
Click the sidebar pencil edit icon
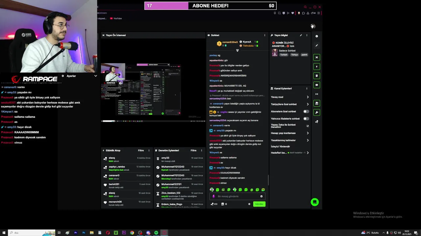click(x=317, y=46)
